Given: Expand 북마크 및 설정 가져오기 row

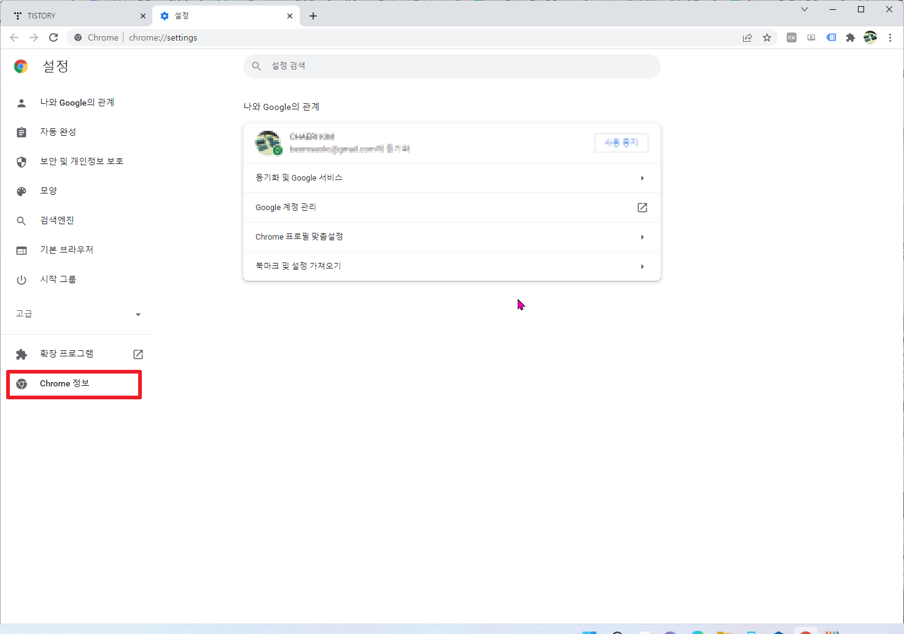Looking at the screenshot, I should point(452,267).
